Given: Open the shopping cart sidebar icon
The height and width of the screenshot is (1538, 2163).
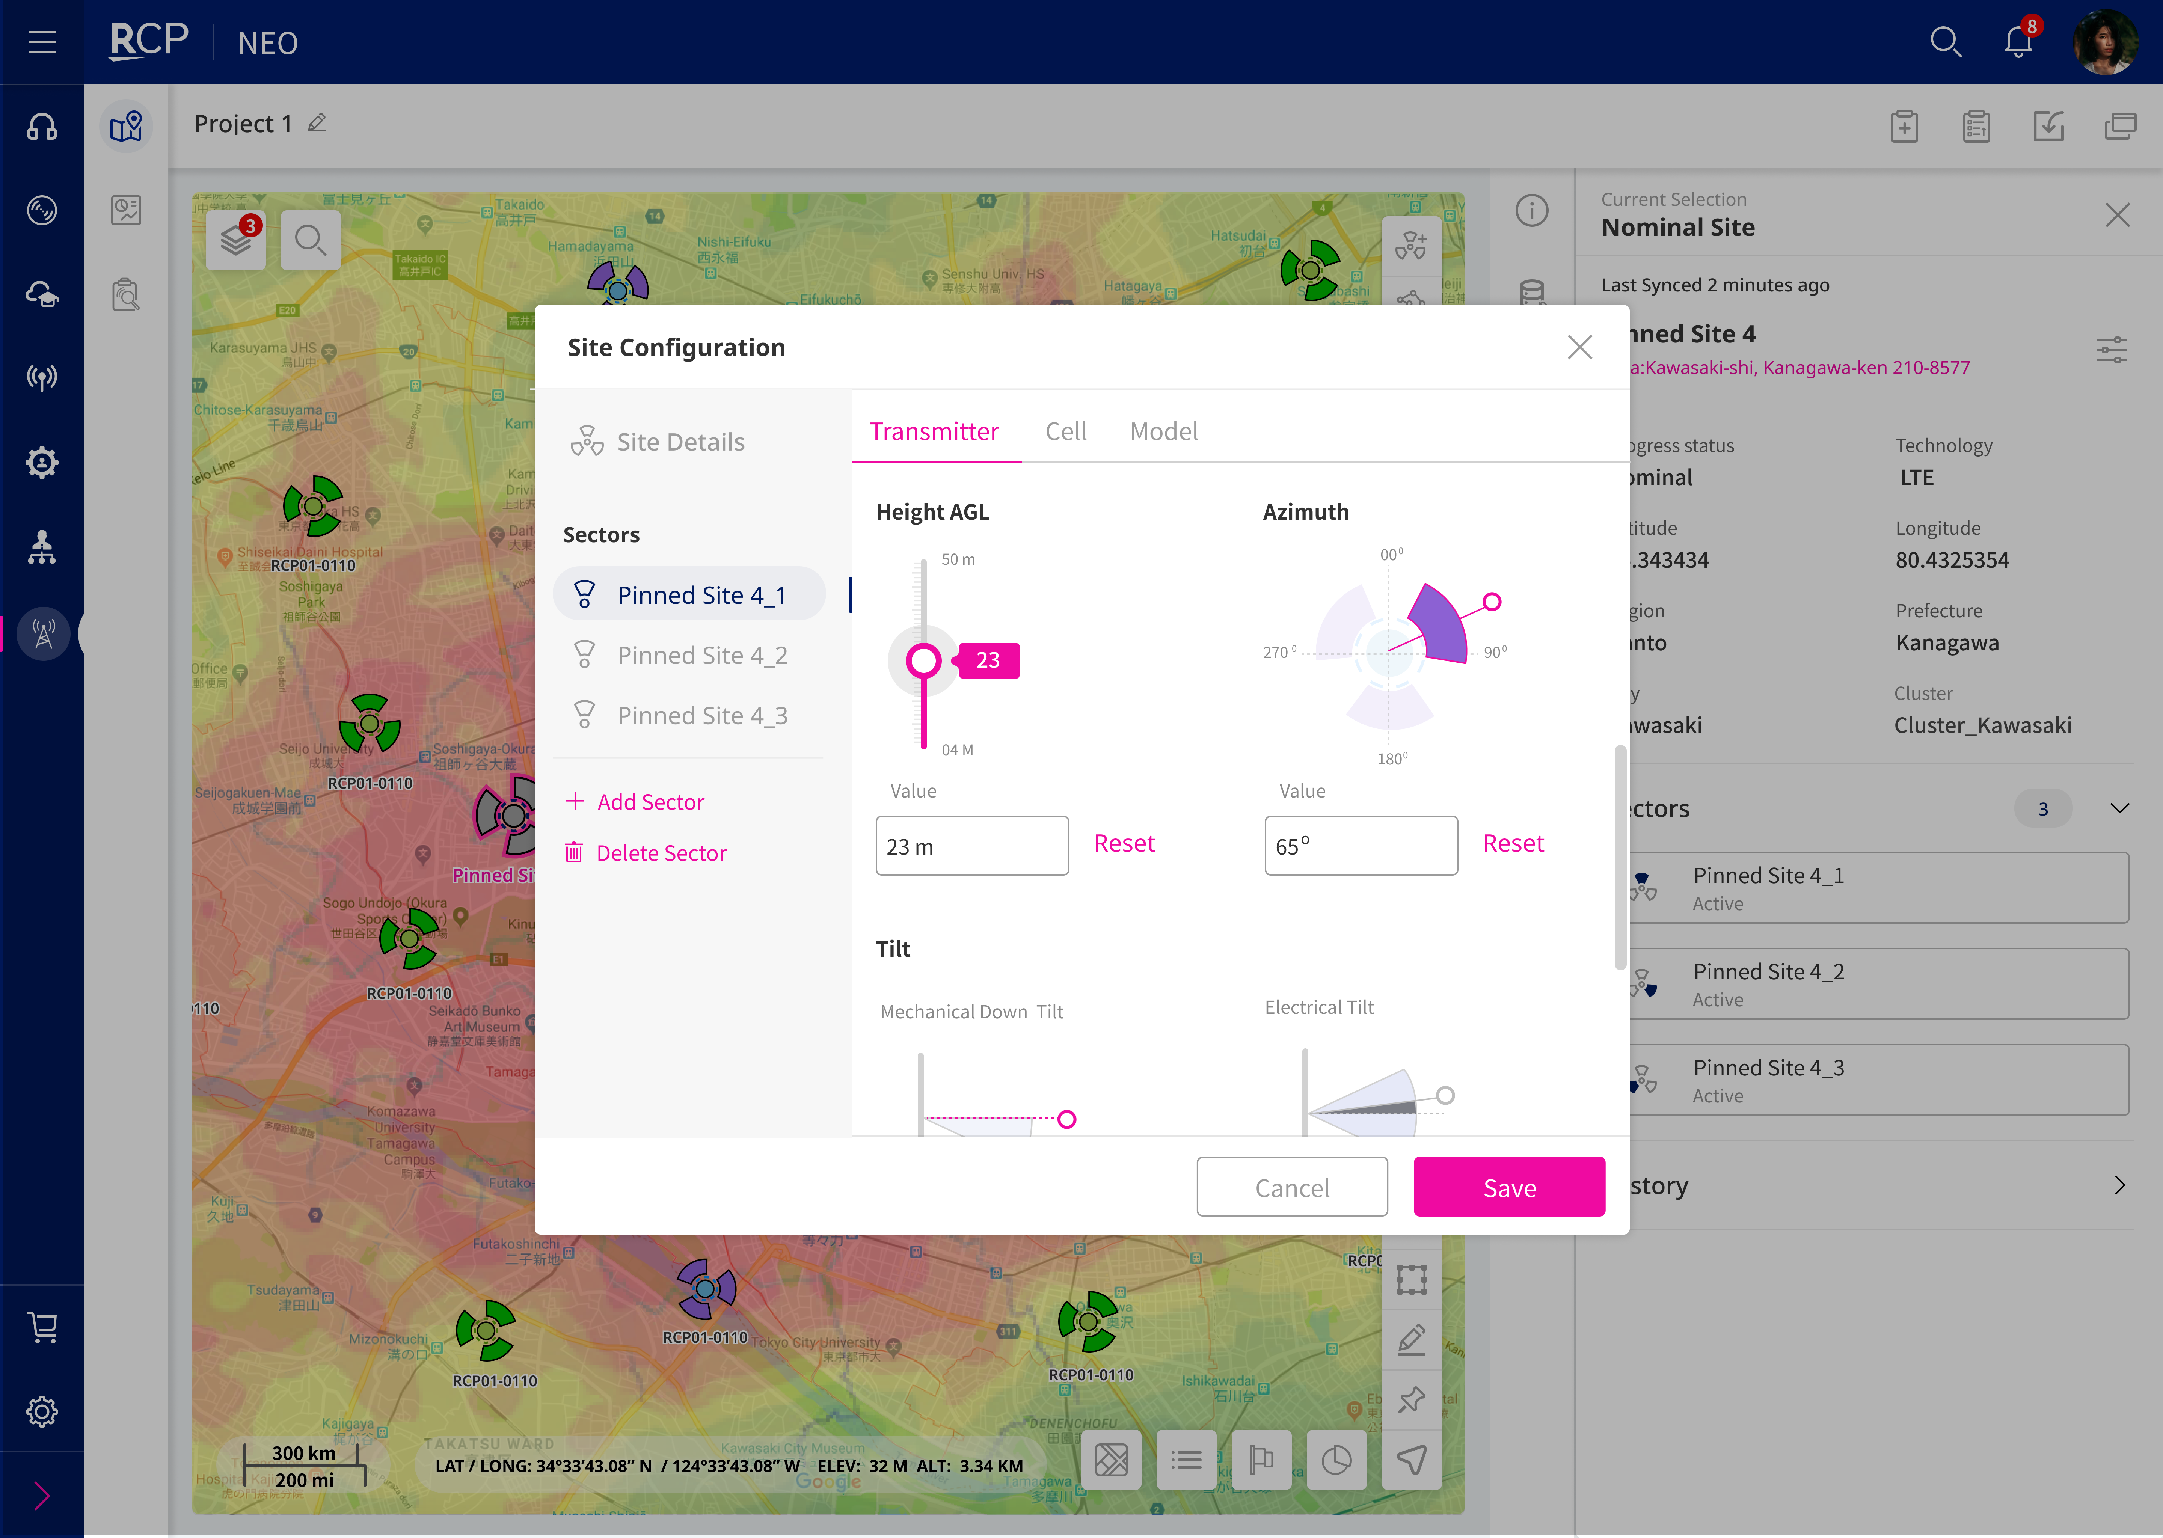Looking at the screenshot, I should [x=42, y=1327].
